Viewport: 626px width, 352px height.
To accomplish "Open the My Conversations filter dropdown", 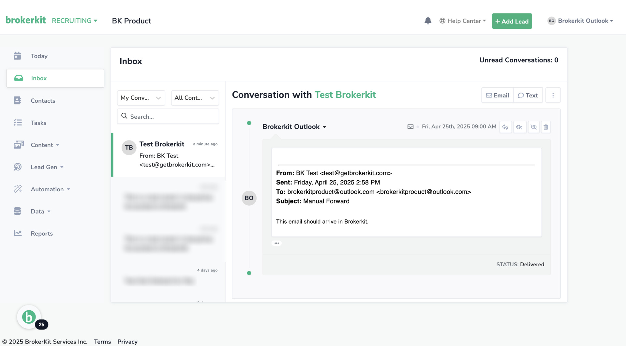I will click(141, 98).
